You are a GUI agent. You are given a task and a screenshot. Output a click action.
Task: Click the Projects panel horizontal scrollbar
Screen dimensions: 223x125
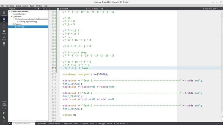[28, 121]
